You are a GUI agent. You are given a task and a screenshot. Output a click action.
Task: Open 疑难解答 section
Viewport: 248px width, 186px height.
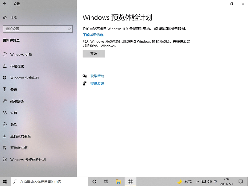tap(17, 101)
